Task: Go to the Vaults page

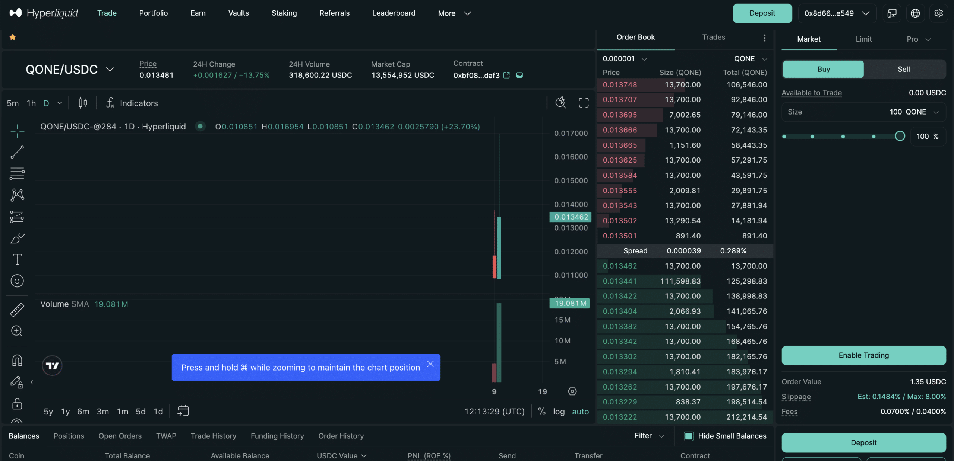Action: (x=238, y=13)
